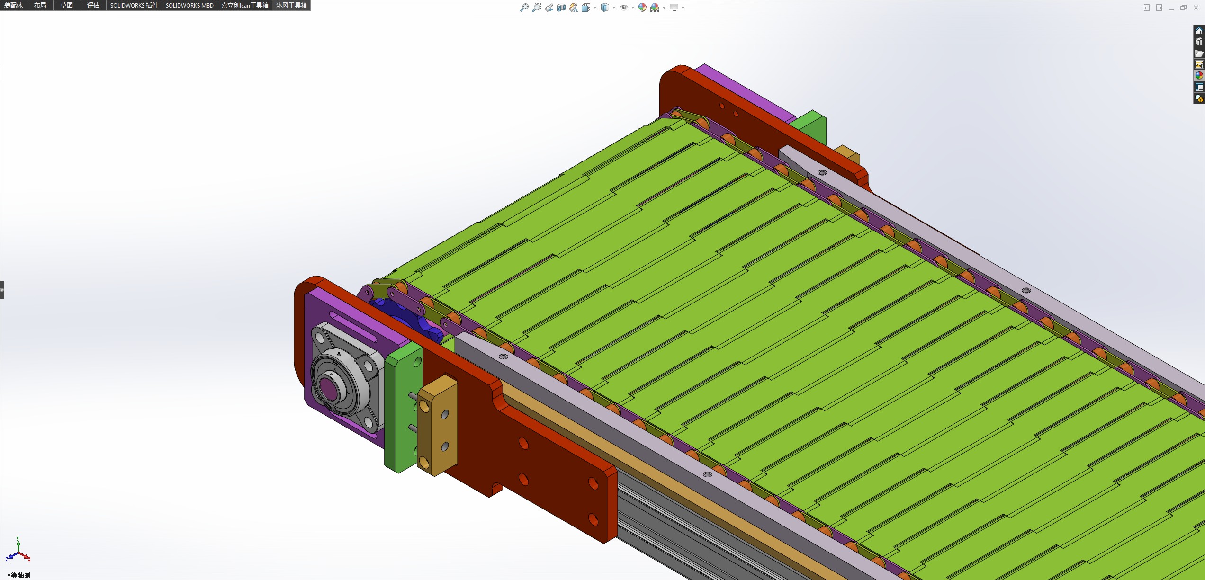This screenshot has height=580, width=1205.
Task: Open Dynamic Annotation Views icon
Action: coord(573,8)
